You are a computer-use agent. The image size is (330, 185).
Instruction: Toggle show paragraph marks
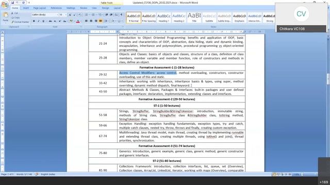(122, 15)
